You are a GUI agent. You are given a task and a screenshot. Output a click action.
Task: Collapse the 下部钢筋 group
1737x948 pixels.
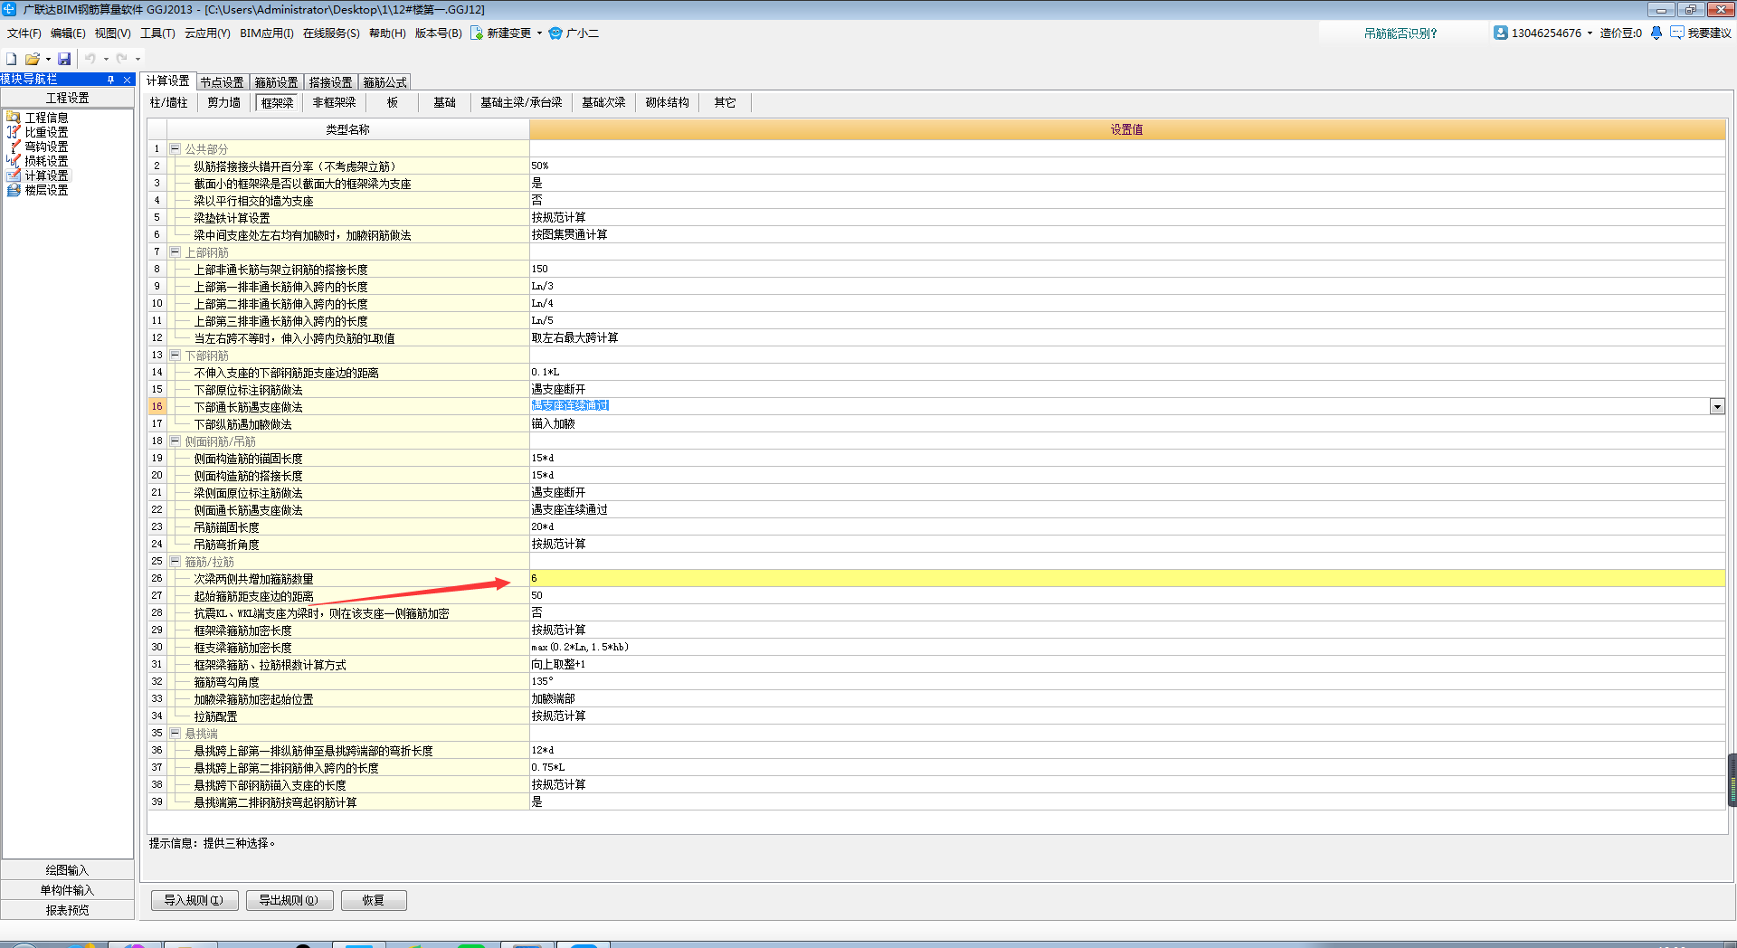(176, 355)
